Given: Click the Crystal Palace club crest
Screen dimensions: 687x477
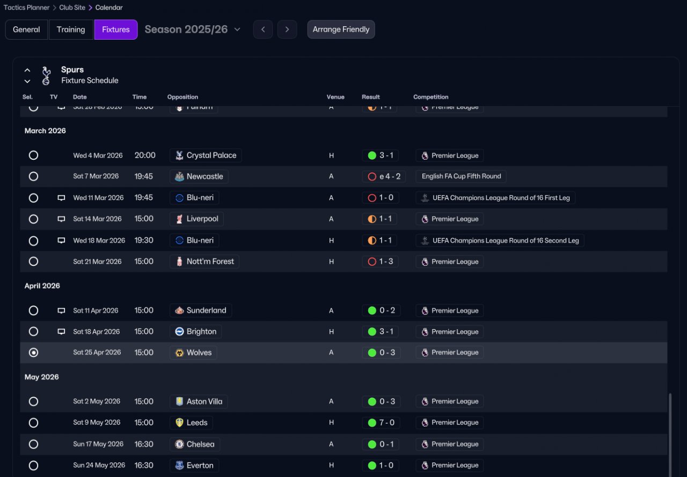Looking at the screenshot, I should (x=179, y=155).
